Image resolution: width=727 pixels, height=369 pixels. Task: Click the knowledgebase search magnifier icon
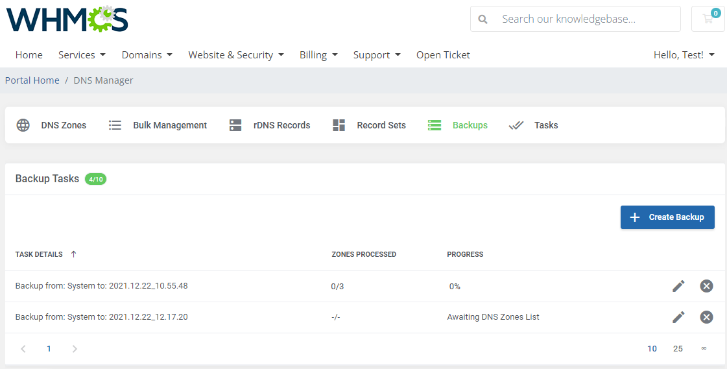(483, 19)
